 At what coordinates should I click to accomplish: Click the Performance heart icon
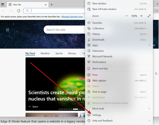click(89, 62)
